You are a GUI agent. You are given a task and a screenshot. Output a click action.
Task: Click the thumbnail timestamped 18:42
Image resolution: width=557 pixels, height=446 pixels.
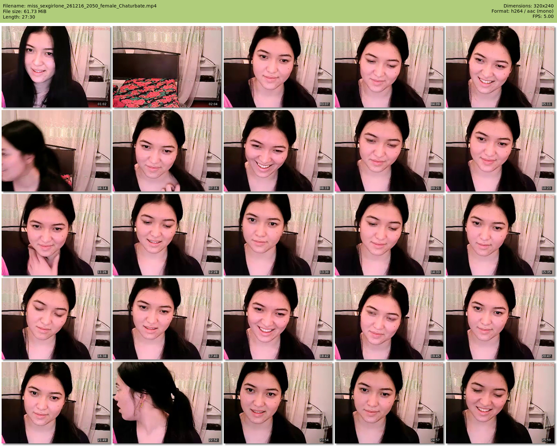point(278,319)
